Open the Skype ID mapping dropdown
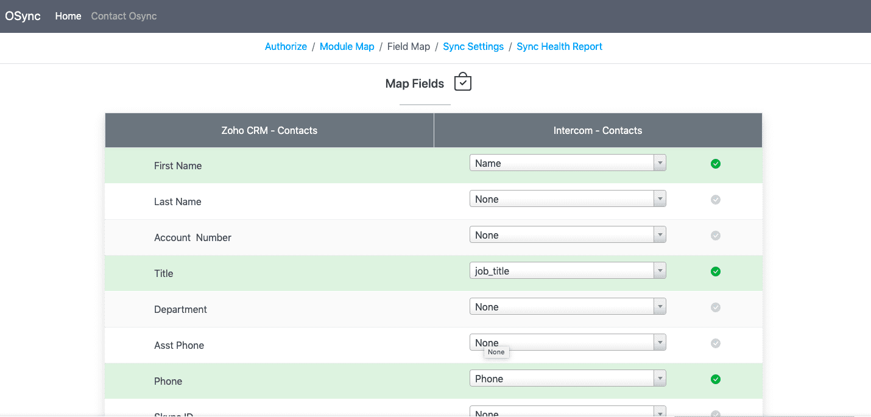The image size is (871, 417). [x=568, y=412]
